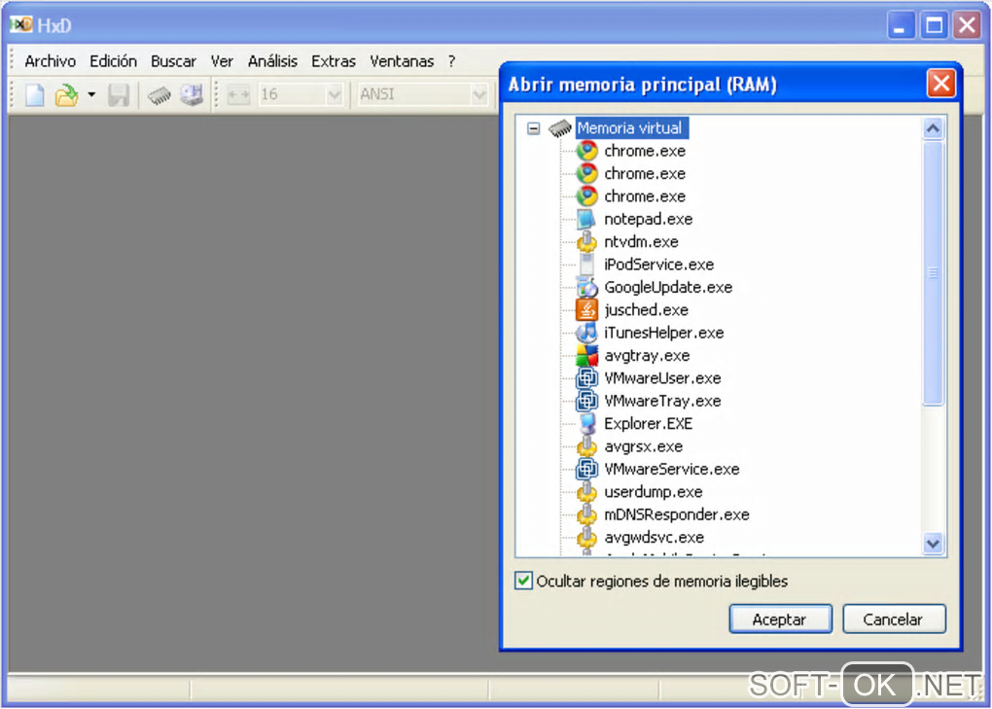Screen dimensions: 992x709
Task: Click the second chrome.exe Chrome icon
Action: tap(587, 173)
